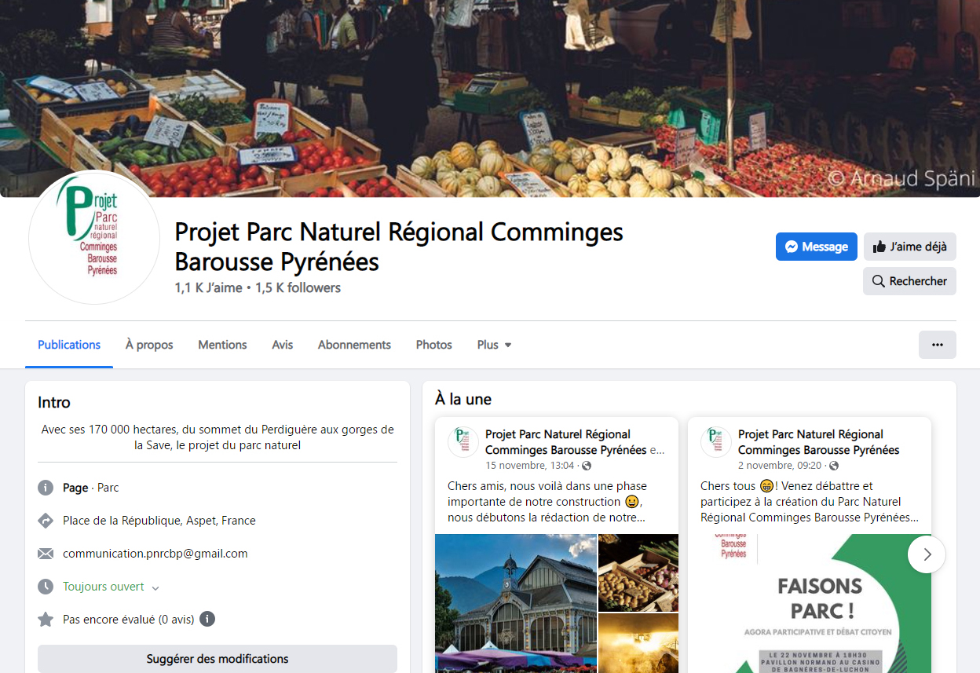
Task: Open the market hall building photo
Action: pyautogui.click(x=515, y=603)
